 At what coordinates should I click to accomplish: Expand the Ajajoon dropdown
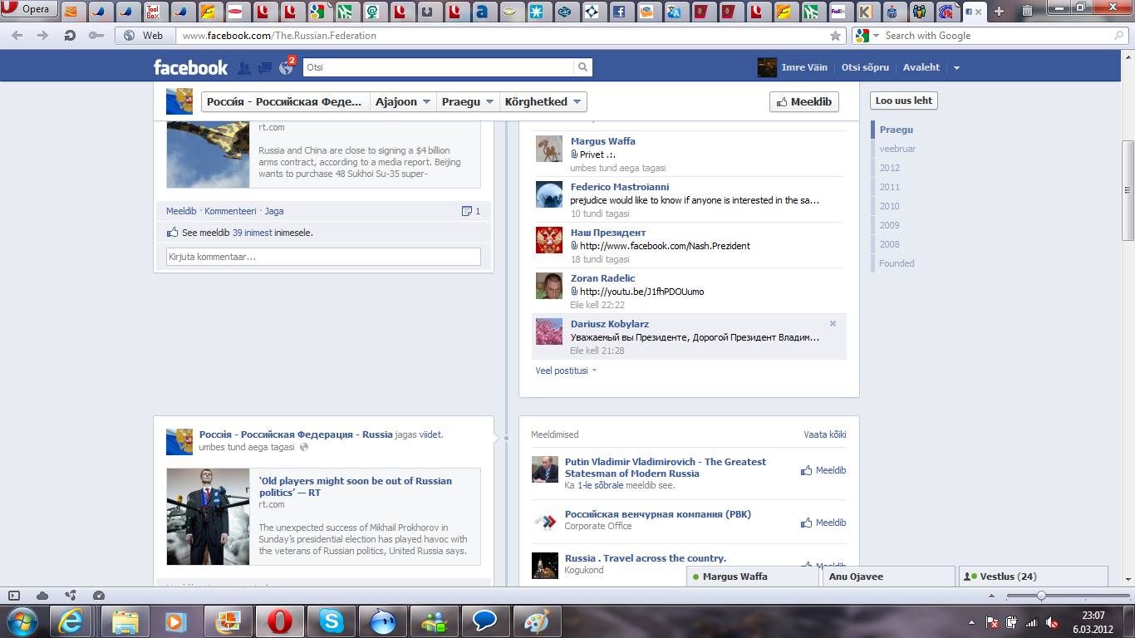[403, 101]
